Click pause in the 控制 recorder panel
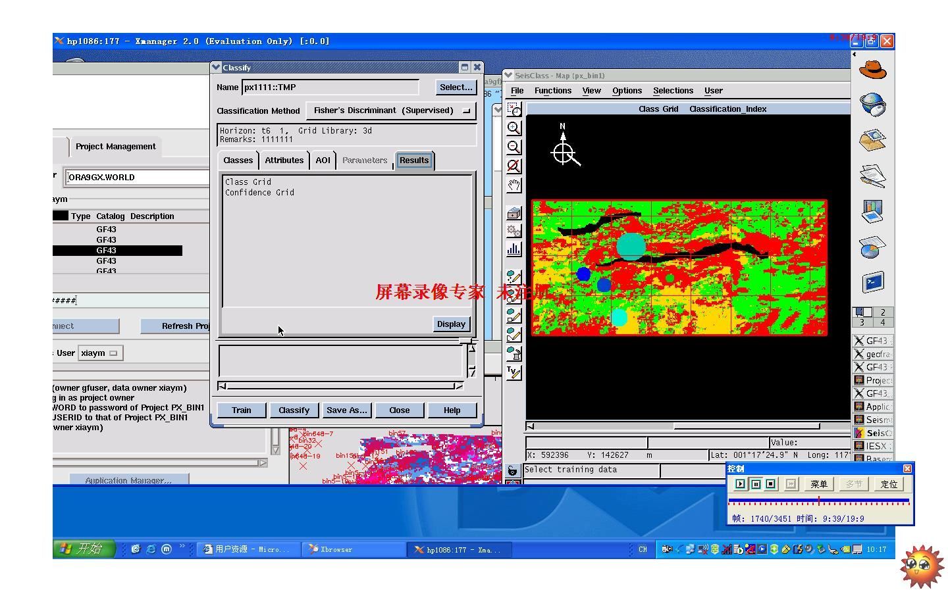The height and width of the screenshot is (592, 948). (756, 484)
